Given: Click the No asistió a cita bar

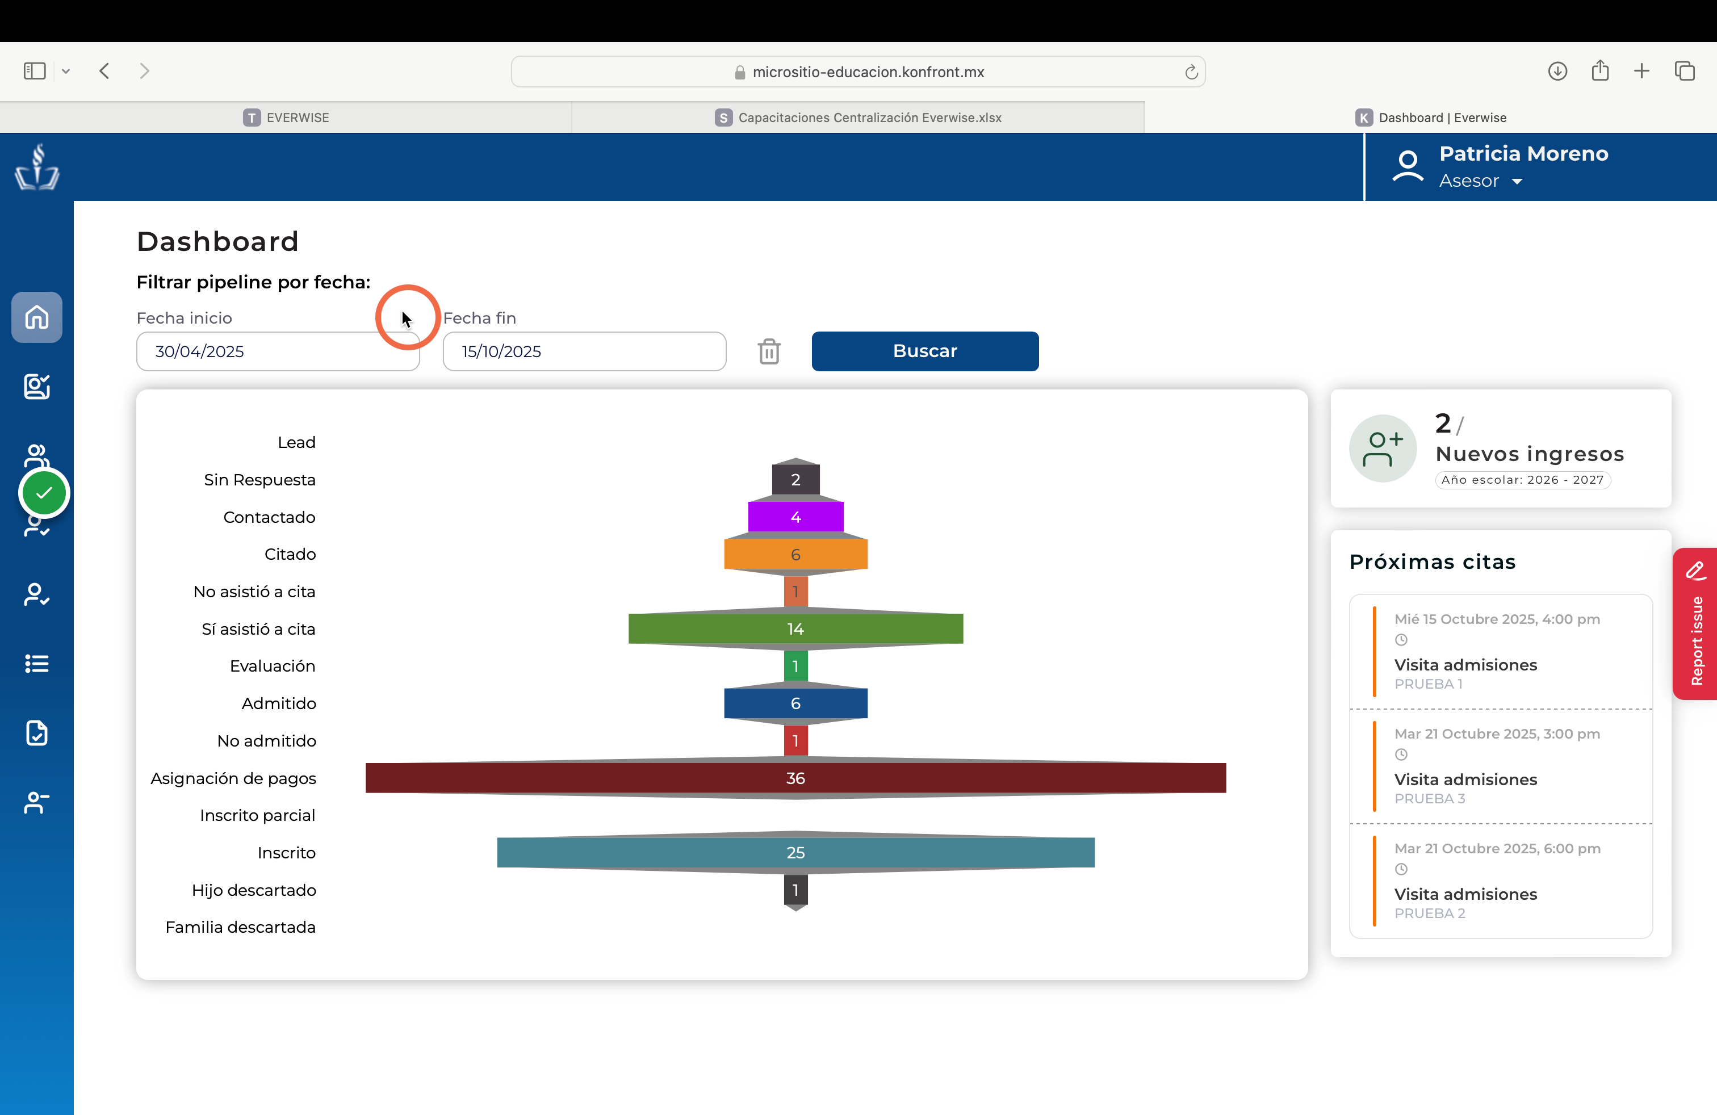Looking at the screenshot, I should [x=795, y=592].
